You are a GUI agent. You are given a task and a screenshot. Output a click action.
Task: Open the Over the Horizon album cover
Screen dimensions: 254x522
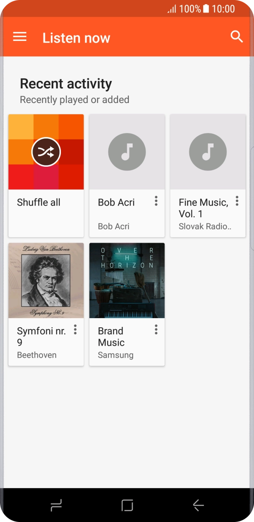coord(127,281)
